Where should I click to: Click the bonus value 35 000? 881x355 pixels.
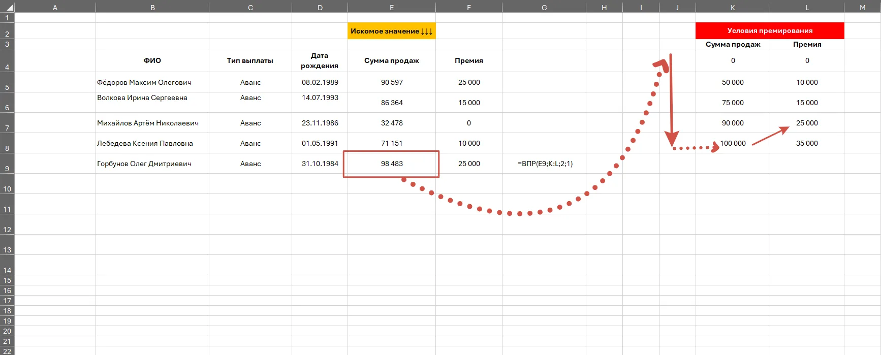(807, 143)
